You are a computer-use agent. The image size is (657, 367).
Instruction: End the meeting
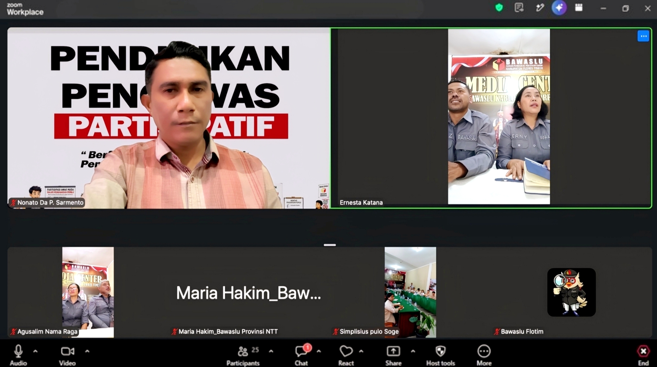click(644, 355)
